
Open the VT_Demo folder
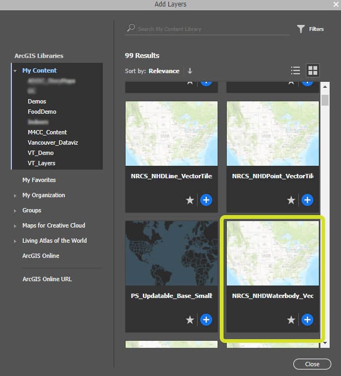[x=41, y=153]
